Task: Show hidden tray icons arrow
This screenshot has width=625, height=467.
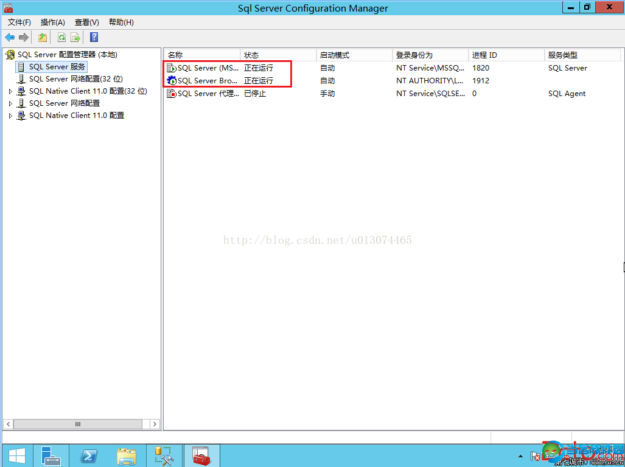Action: click(520, 456)
